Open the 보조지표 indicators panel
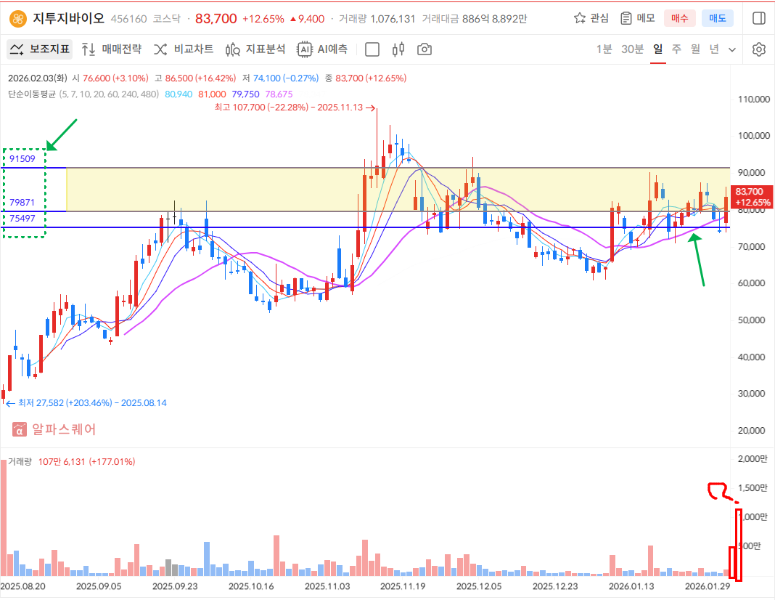The height and width of the screenshot is (600, 775). (x=40, y=49)
